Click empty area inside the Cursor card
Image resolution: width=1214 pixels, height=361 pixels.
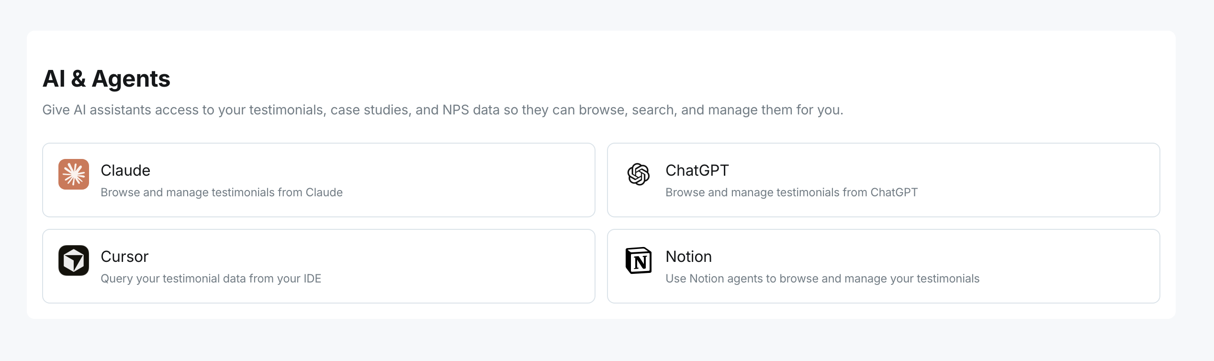tap(455, 266)
